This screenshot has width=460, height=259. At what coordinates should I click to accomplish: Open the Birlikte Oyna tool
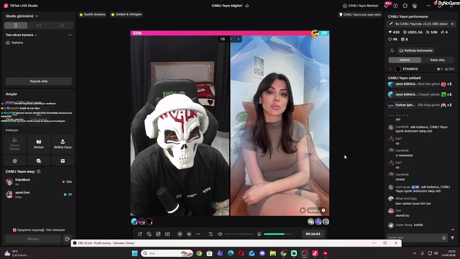click(63, 144)
